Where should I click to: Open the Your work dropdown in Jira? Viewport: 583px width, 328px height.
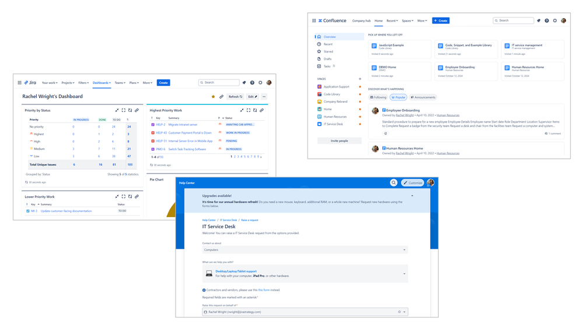click(x=50, y=82)
